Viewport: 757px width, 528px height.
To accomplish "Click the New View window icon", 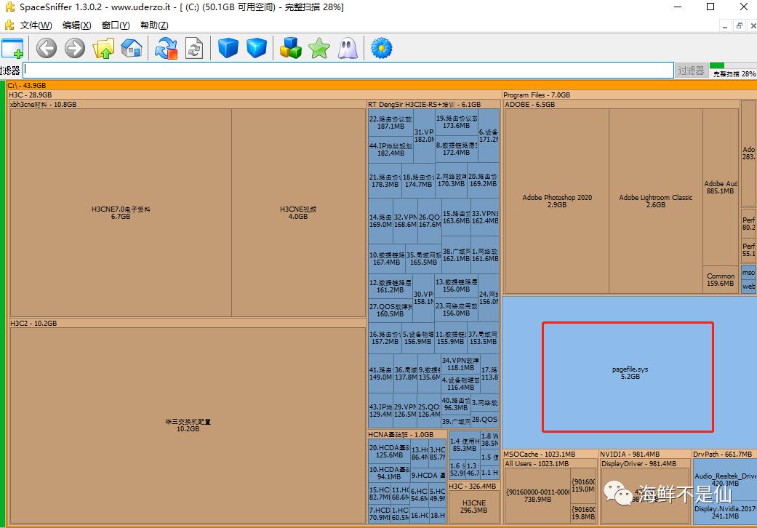I will click(12, 49).
